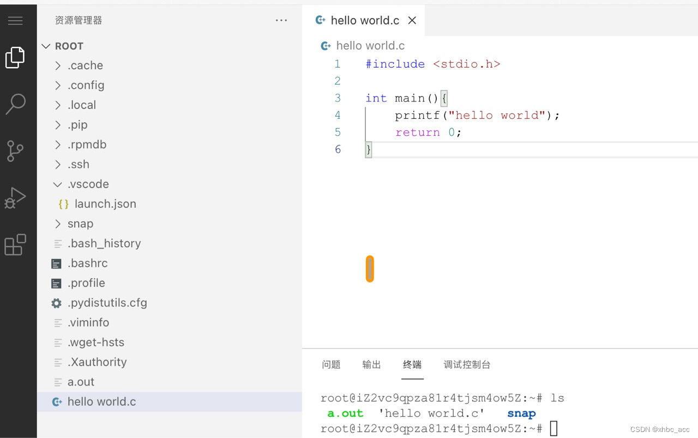Viewport: 698px width, 438px height.
Task: Click the .pydistutils.cfg gear icon
Action: click(x=56, y=303)
